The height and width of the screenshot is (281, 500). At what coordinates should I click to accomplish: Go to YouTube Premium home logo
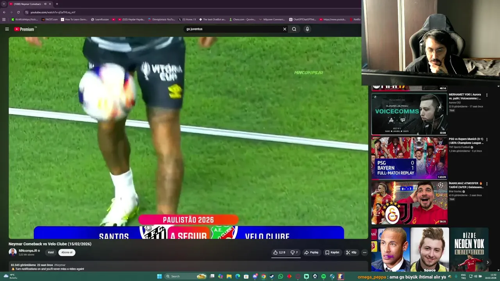[x=25, y=29]
